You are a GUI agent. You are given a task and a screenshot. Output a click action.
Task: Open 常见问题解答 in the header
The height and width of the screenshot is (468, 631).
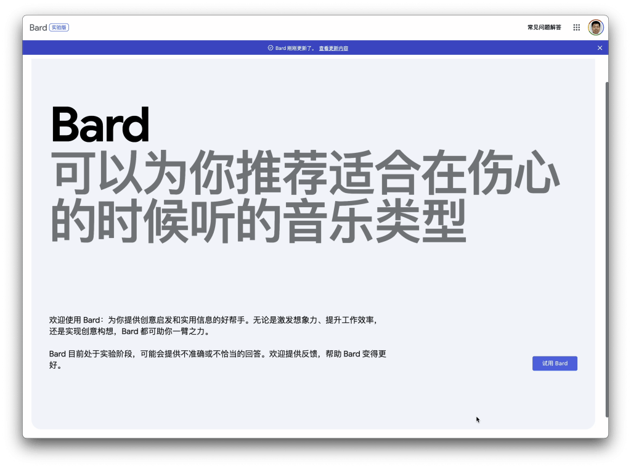(544, 27)
